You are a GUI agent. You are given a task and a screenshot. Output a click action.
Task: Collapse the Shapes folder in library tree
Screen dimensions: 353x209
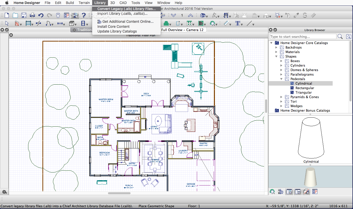(276, 56)
